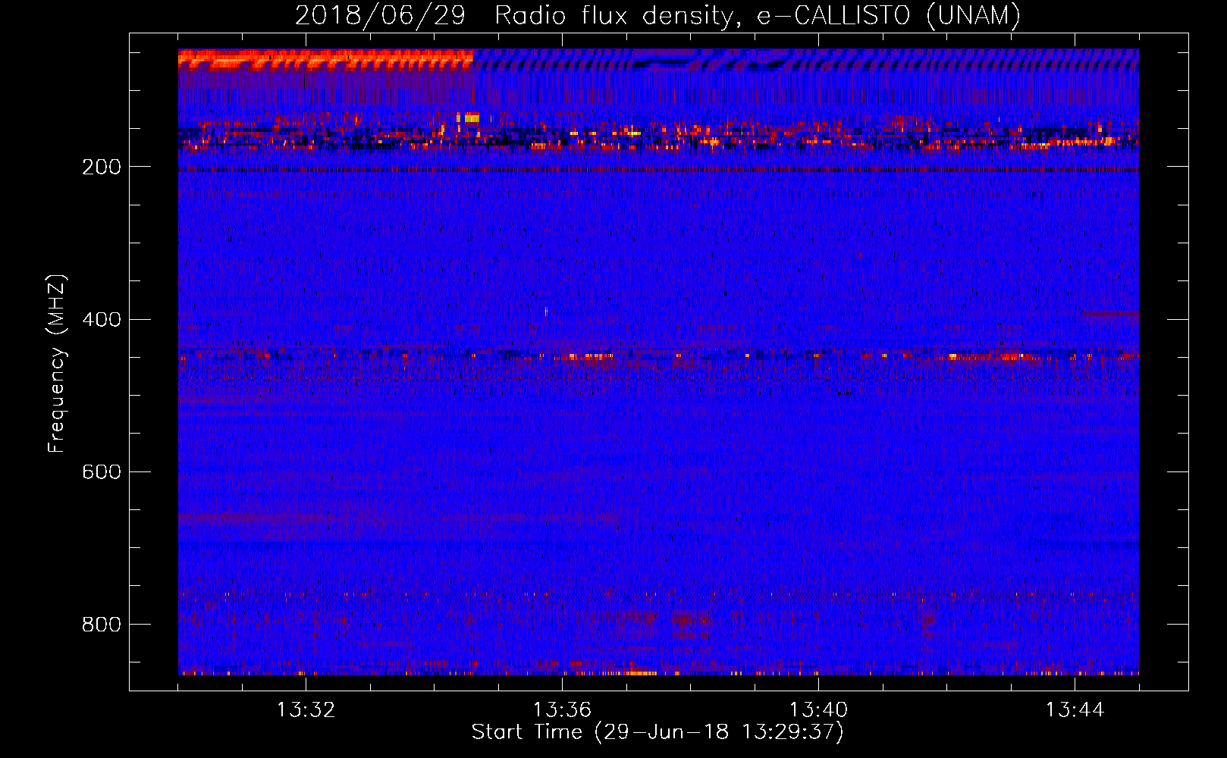Select the "Frequency (MHZ)" y-axis label
This screenshot has width=1227, height=758.
pyautogui.click(x=57, y=364)
